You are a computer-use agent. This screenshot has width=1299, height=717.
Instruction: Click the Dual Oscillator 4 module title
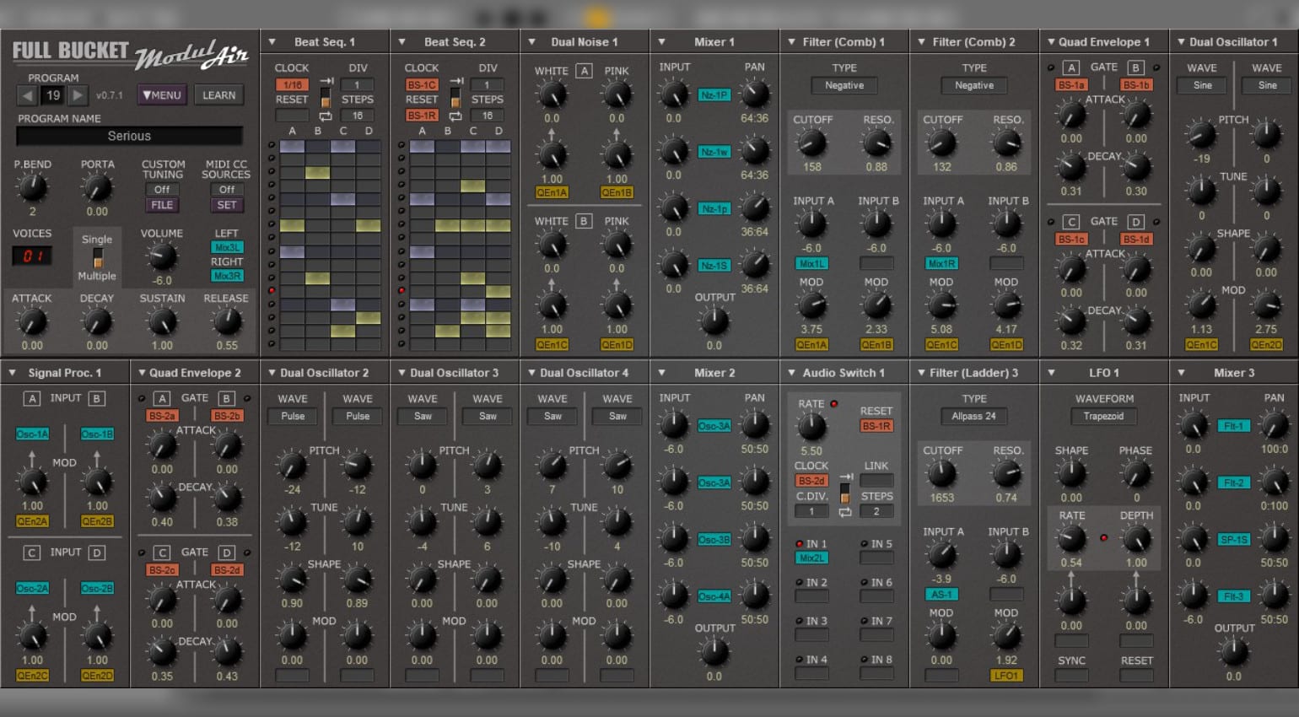pyautogui.click(x=584, y=372)
